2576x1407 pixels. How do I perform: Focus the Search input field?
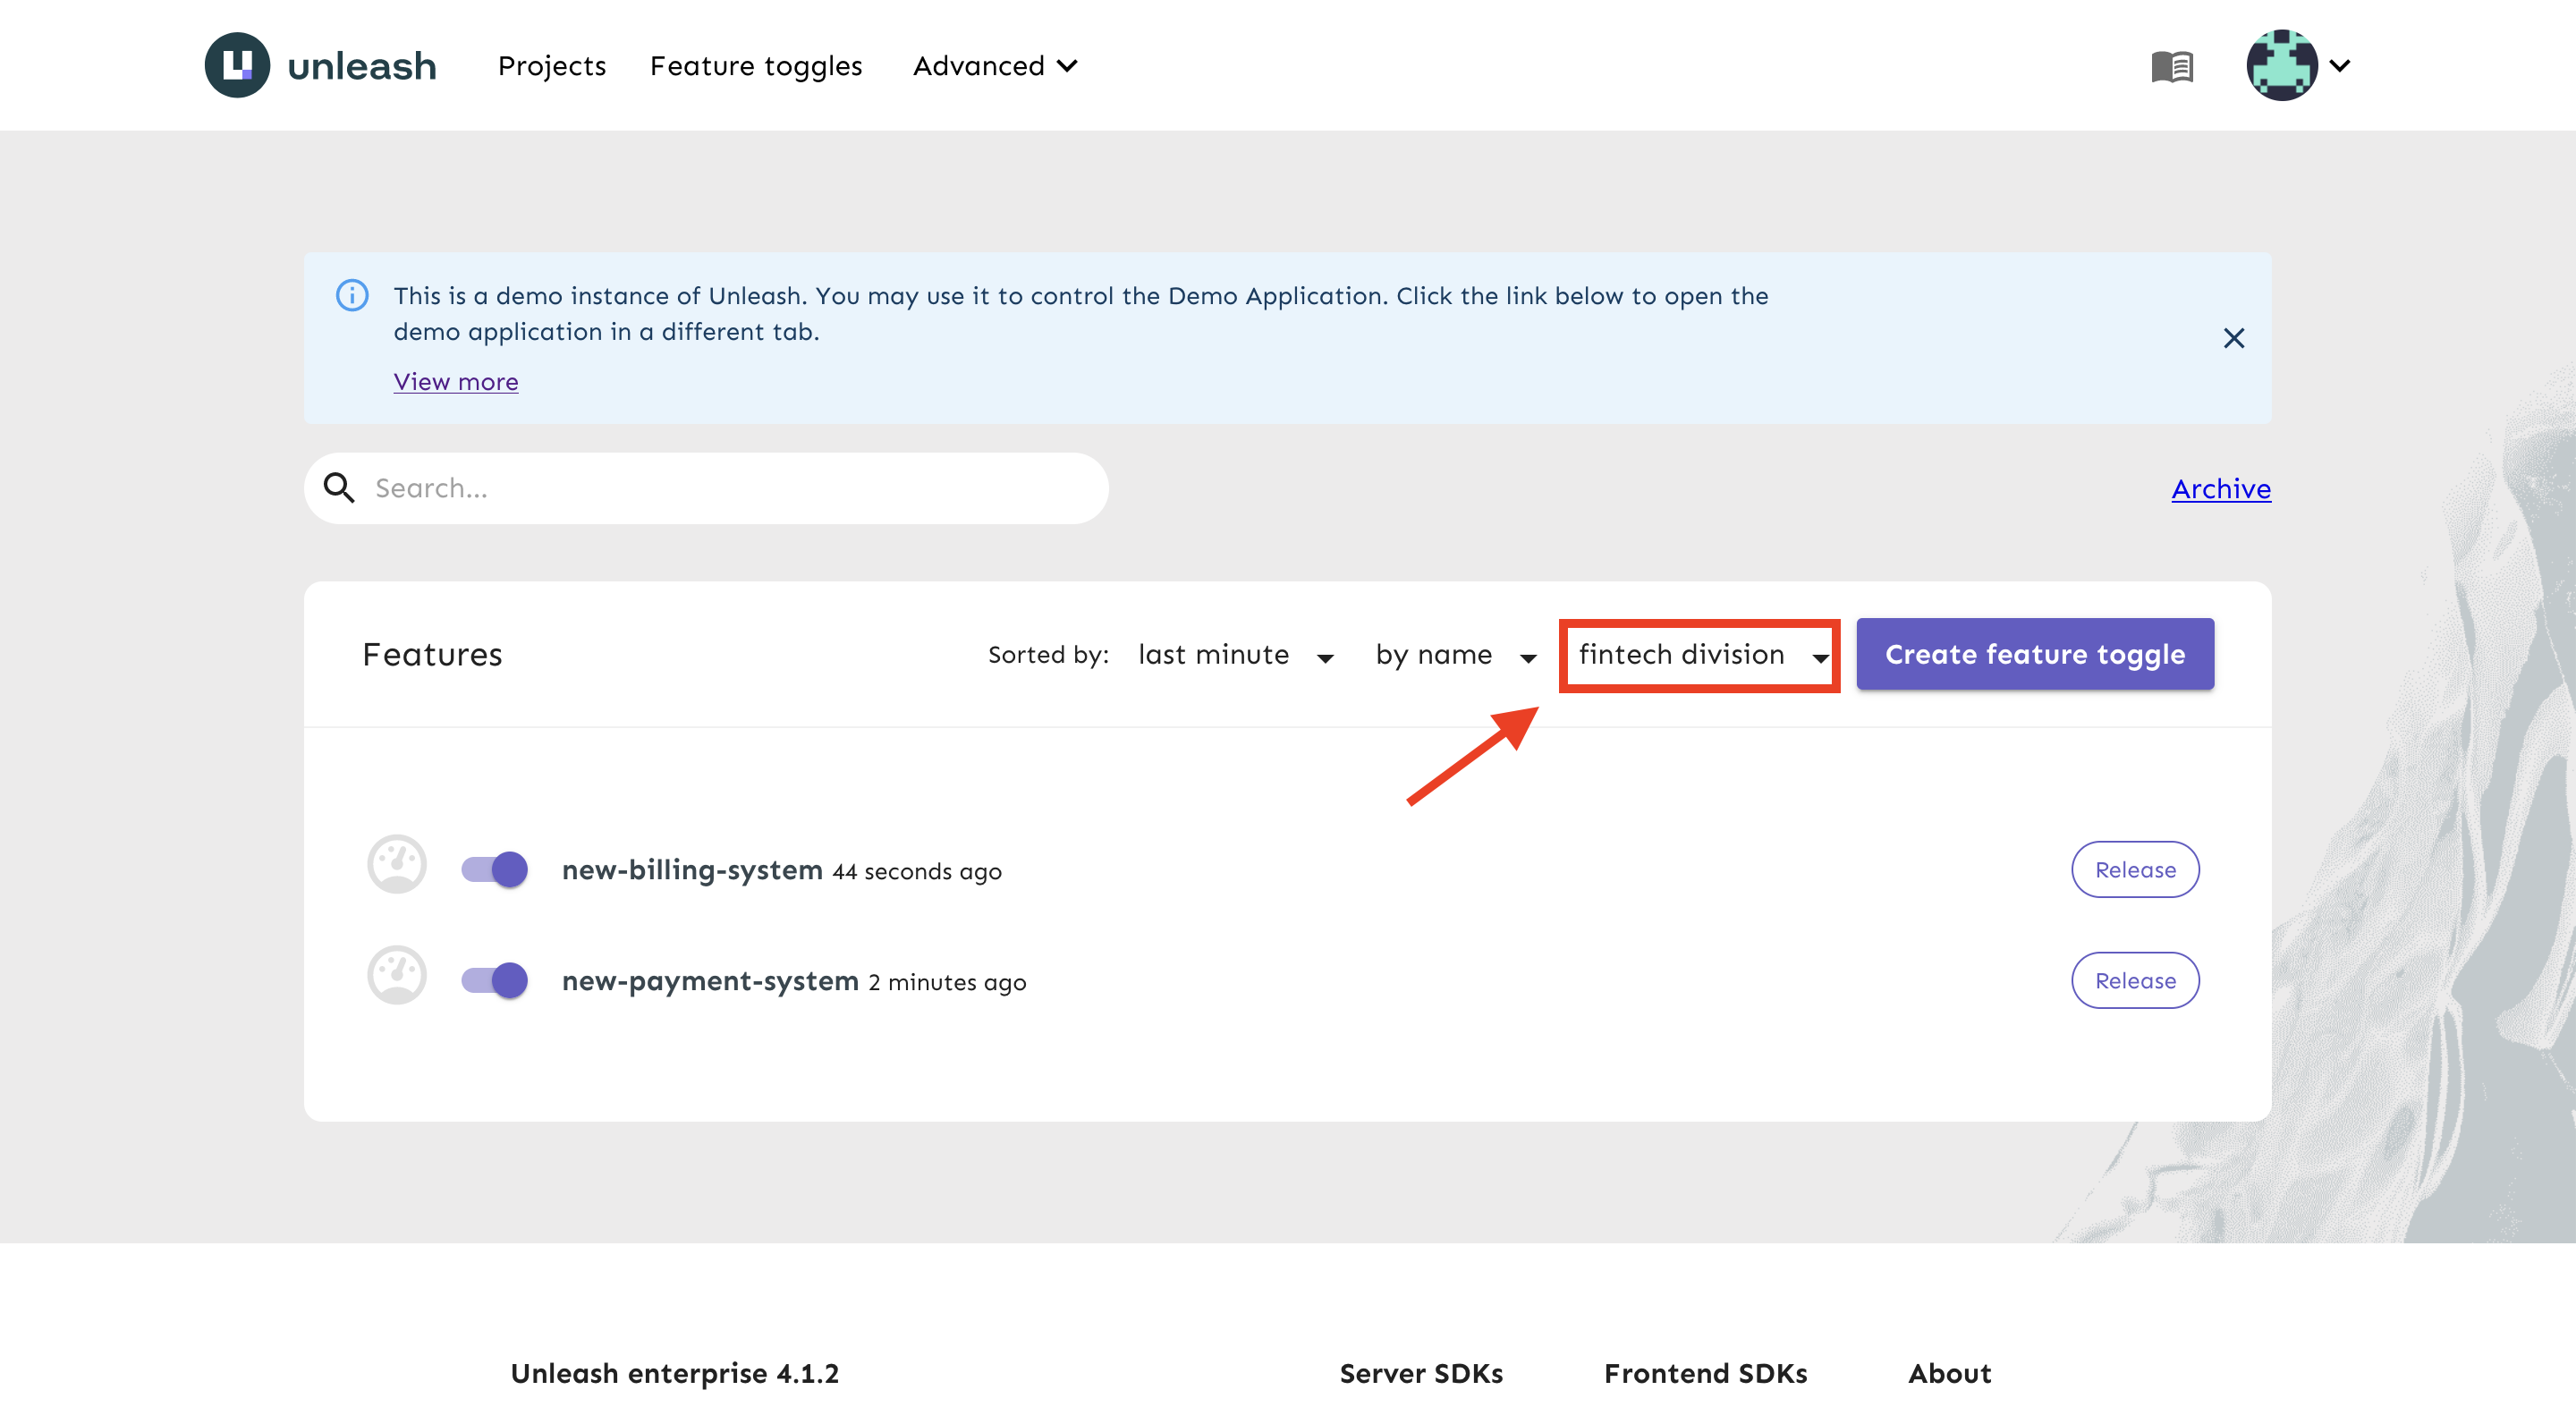coord(706,488)
